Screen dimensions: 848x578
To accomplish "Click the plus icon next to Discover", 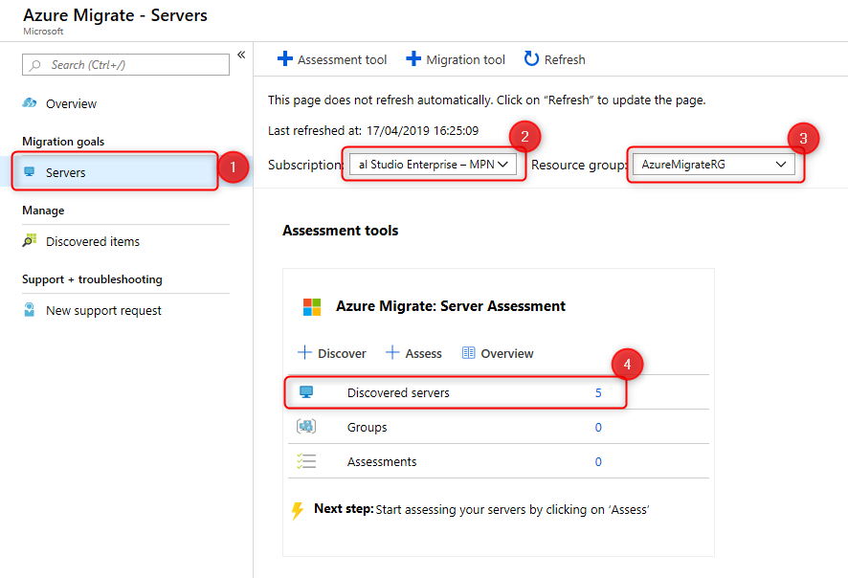I will [x=304, y=352].
